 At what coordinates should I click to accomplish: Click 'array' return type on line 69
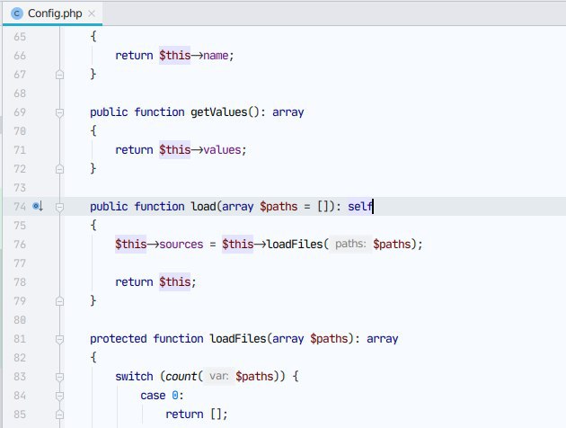(x=288, y=112)
